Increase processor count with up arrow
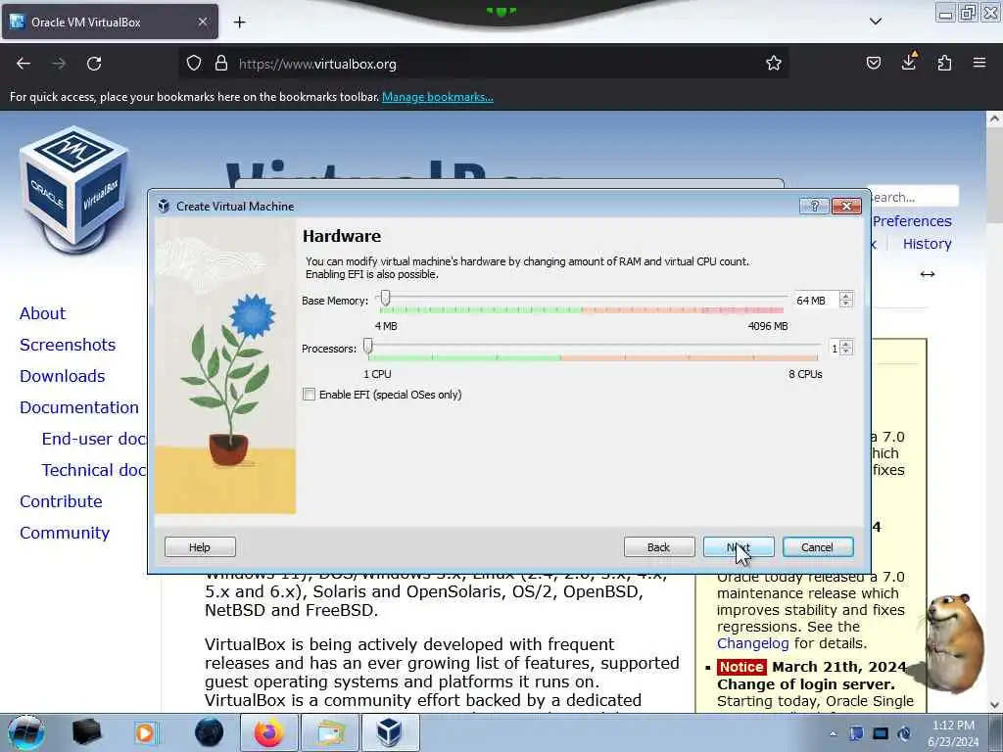 pyautogui.click(x=846, y=344)
